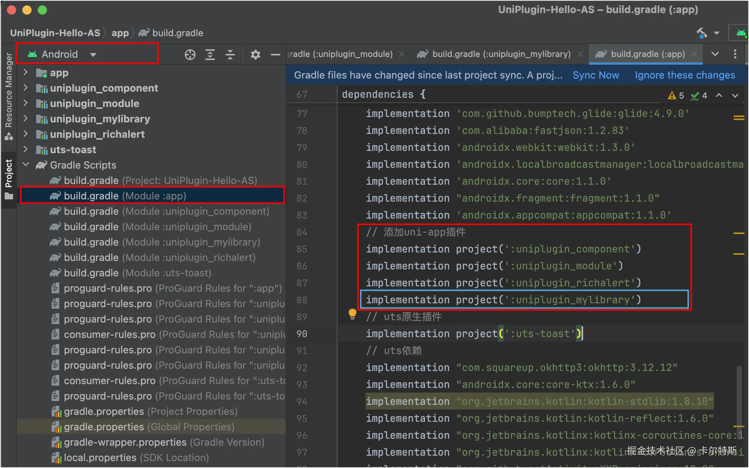Open the editor tabs kebab menu
749x468 pixels.
coord(735,54)
